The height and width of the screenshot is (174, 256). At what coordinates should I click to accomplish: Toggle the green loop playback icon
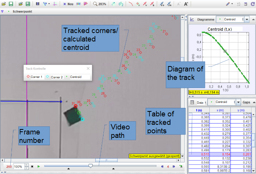pyautogui.click(x=181, y=166)
